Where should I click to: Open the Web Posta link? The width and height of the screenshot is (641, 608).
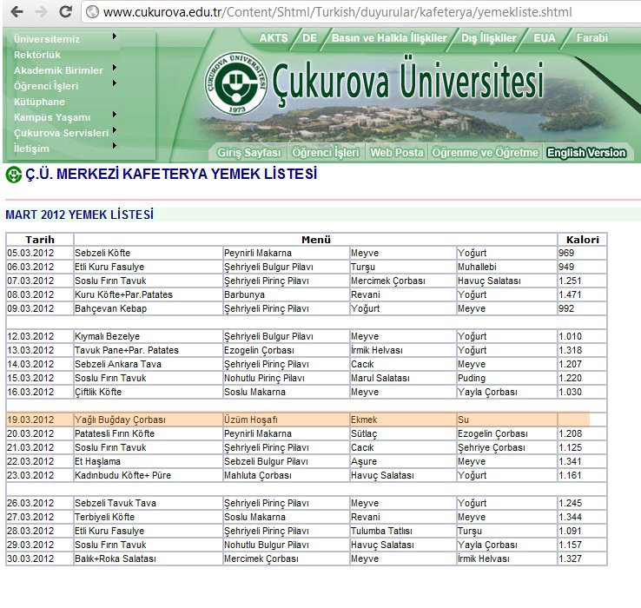pyautogui.click(x=397, y=153)
